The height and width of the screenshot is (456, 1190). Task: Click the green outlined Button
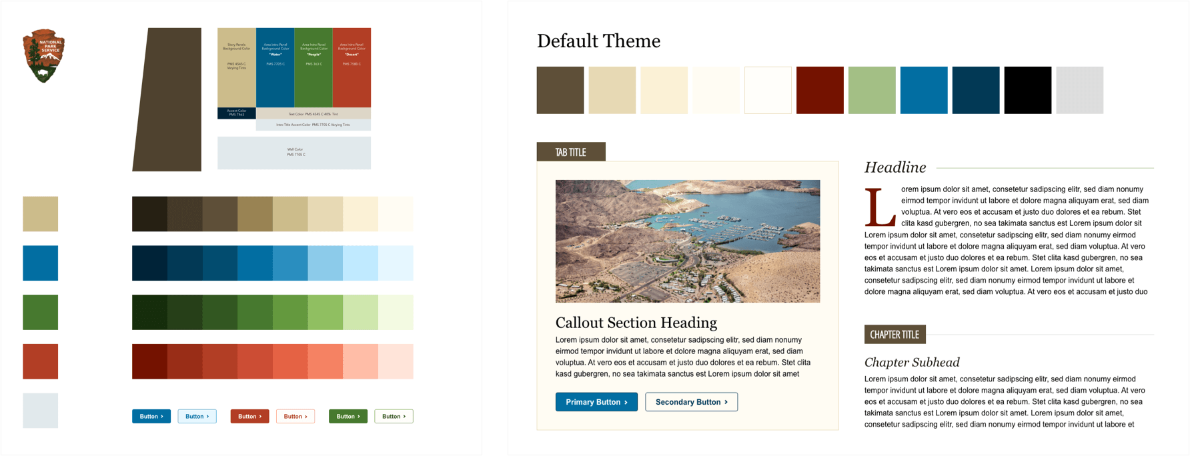tap(394, 417)
